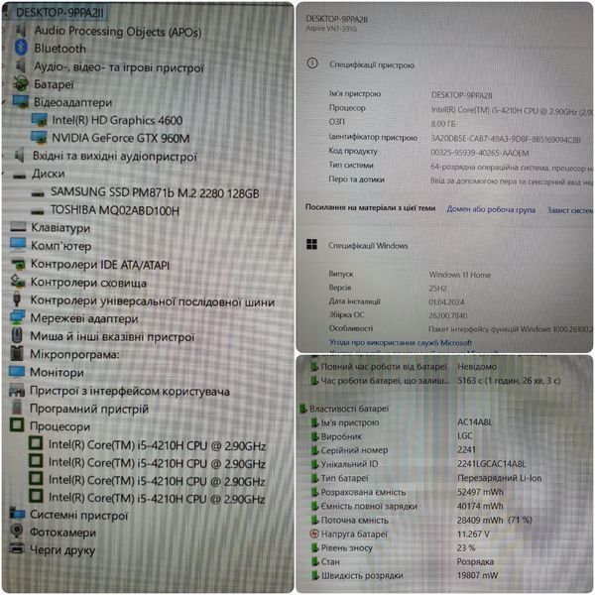Click the mouse icon beside Миша й інші

coord(17,335)
